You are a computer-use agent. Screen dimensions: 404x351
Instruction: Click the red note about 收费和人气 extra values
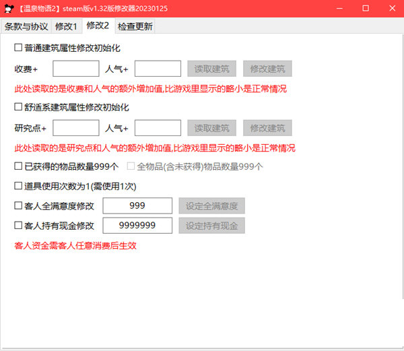tap(150, 89)
